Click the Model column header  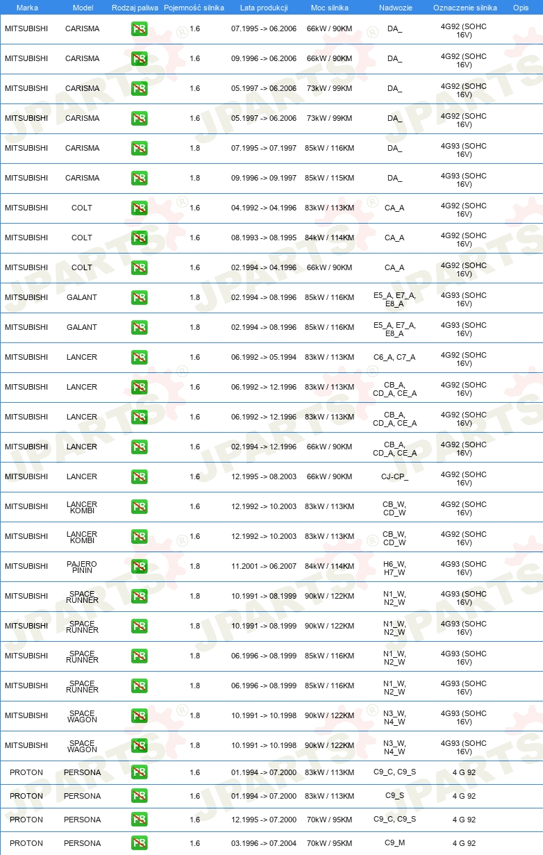pyautogui.click(x=83, y=8)
